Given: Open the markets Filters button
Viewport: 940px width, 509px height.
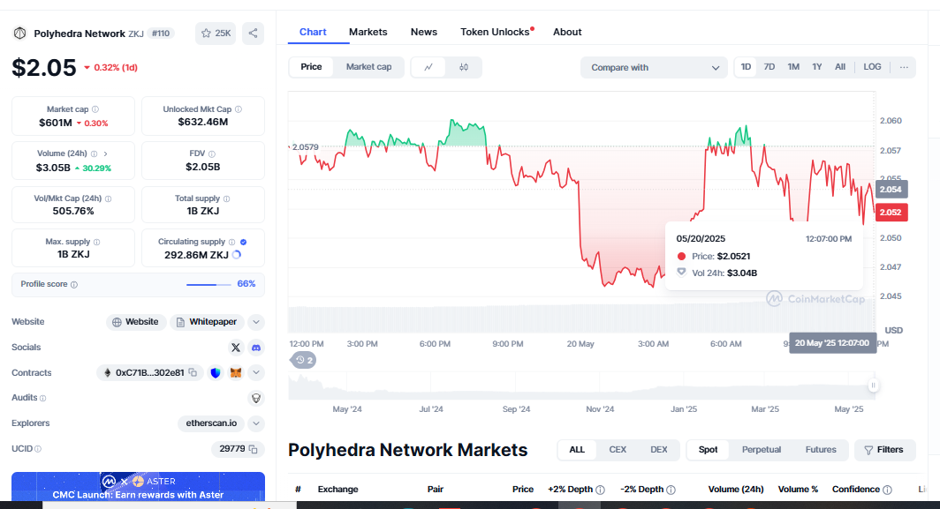Looking at the screenshot, I should [x=885, y=450].
